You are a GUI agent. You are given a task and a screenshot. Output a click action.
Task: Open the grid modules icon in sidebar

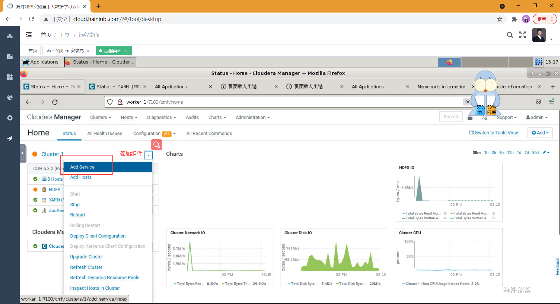(x=10, y=77)
